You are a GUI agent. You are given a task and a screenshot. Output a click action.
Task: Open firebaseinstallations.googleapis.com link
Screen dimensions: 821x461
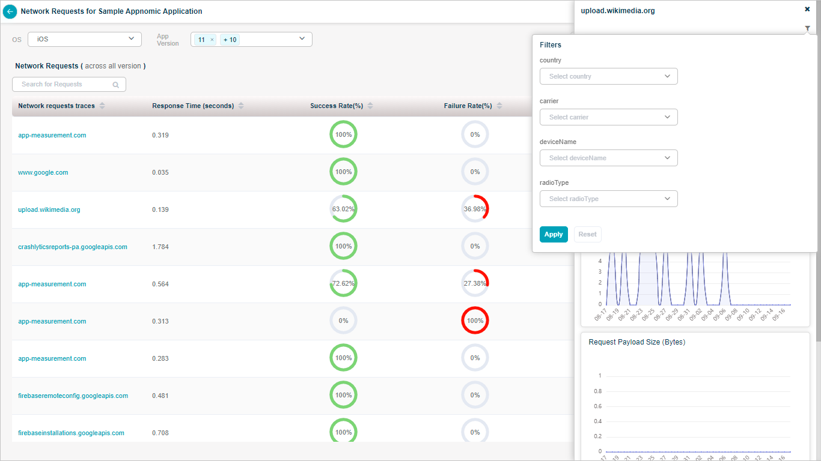coord(71,433)
